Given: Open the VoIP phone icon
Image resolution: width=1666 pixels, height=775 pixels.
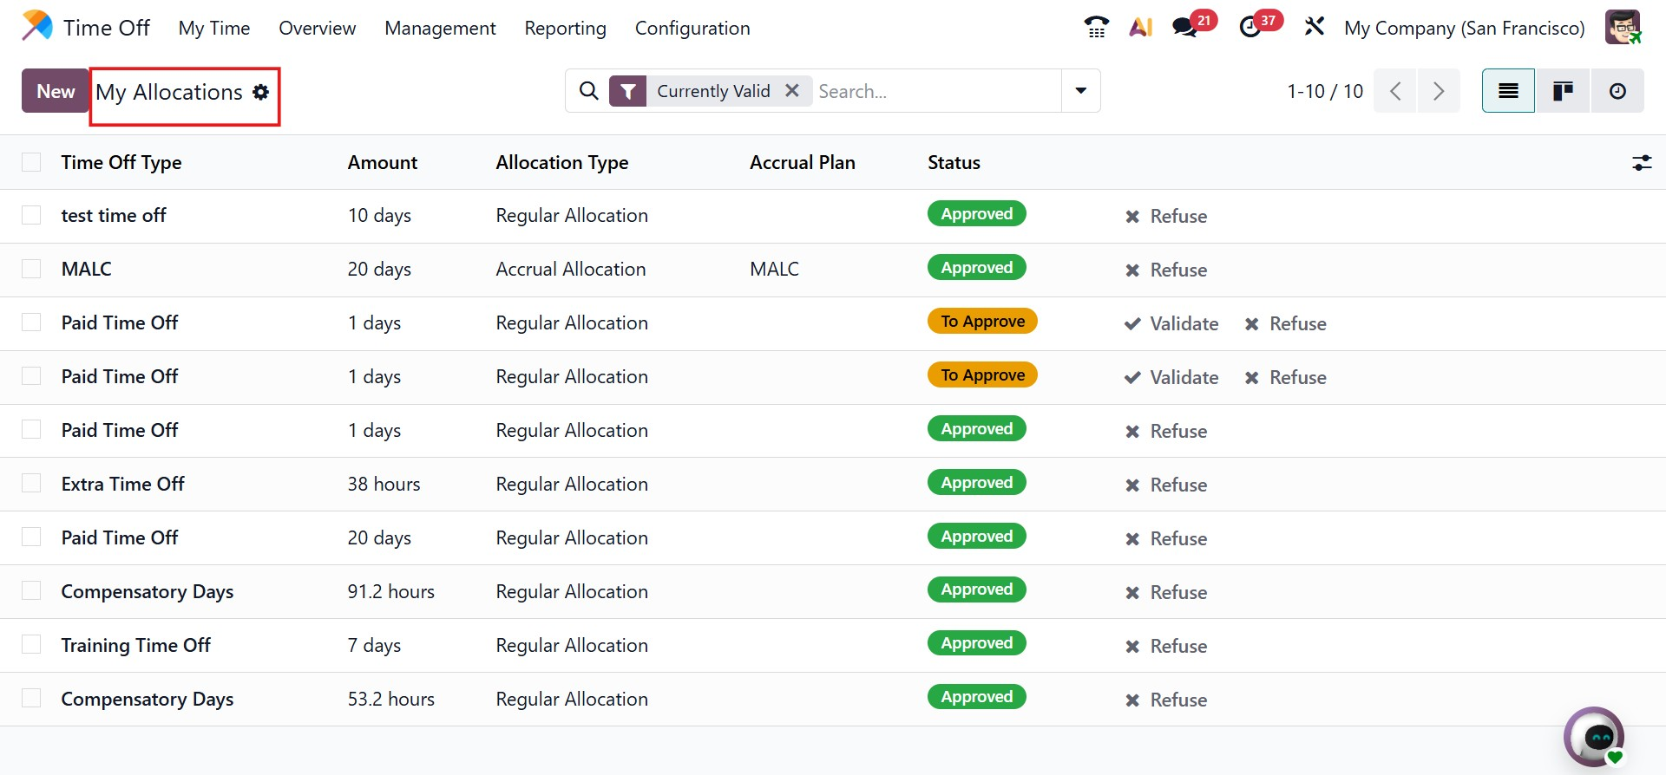Looking at the screenshot, I should coord(1096,28).
